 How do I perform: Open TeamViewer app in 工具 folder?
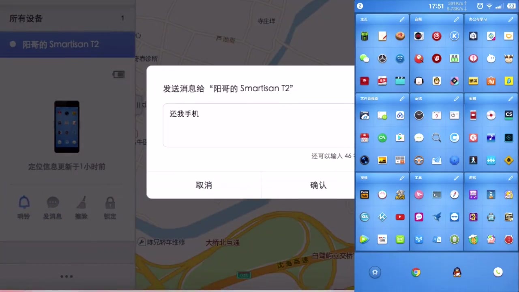click(455, 217)
